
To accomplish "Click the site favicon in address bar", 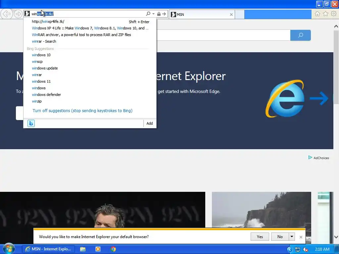I will (x=27, y=14).
